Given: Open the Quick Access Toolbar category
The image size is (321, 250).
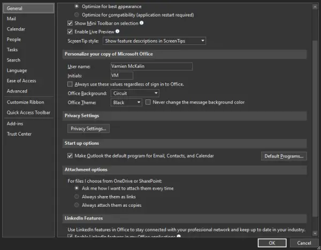Looking at the screenshot, I should click(28, 112).
